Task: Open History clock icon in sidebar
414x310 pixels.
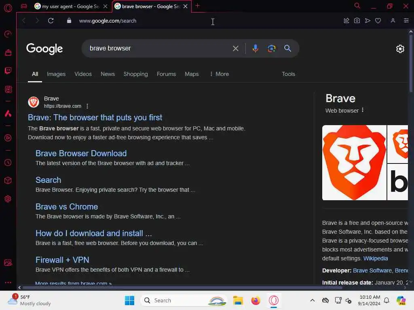Action: point(8,162)
